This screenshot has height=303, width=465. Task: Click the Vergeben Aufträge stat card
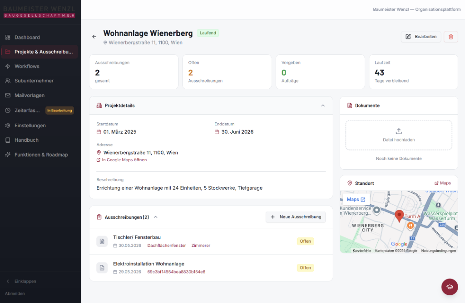point(320,72)
